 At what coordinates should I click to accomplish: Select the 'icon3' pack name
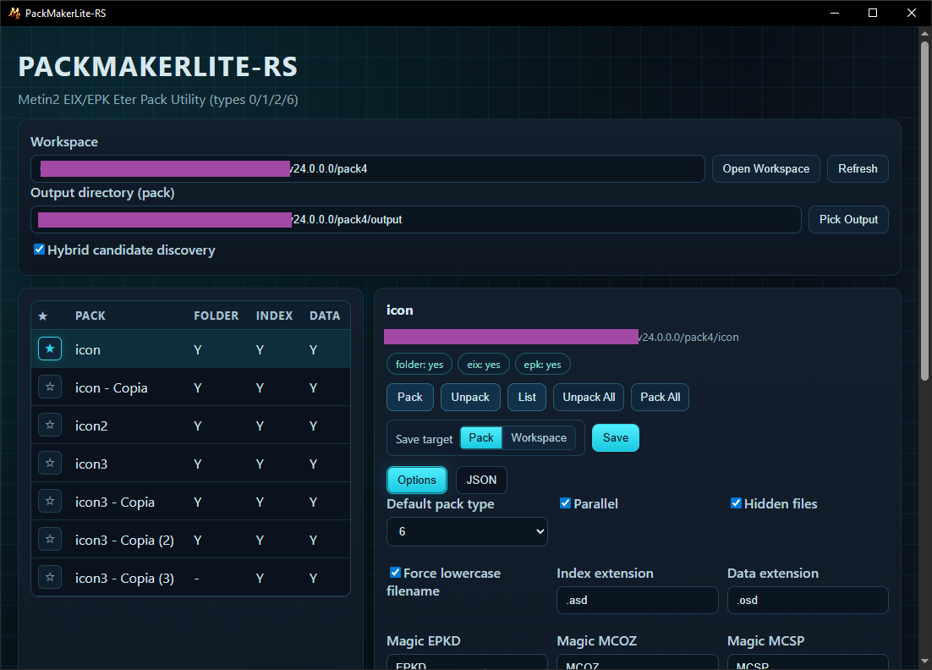point(91,464)
